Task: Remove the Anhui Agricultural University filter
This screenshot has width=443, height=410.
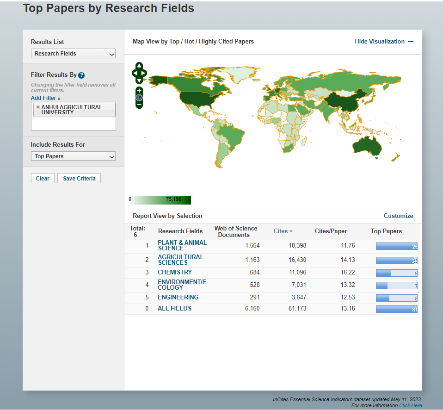Action: (38, 107)
